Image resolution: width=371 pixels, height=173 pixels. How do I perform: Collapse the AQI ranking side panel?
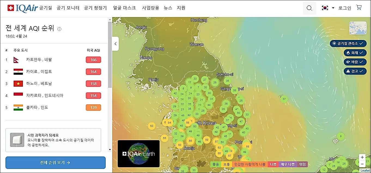click(115, 44)
